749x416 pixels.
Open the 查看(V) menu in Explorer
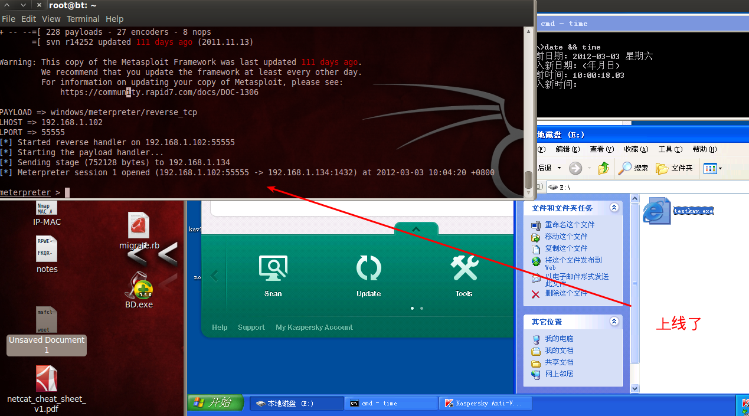point(601,149)
